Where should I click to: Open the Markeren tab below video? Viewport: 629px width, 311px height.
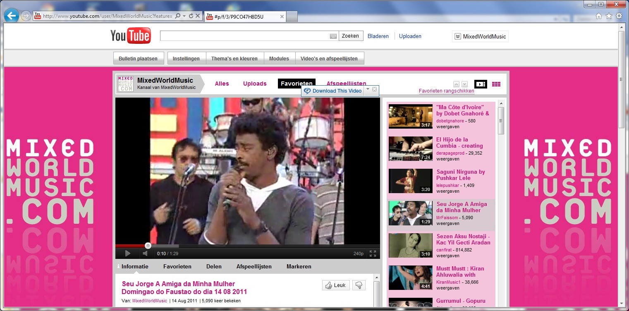click(x=299, y=267)
